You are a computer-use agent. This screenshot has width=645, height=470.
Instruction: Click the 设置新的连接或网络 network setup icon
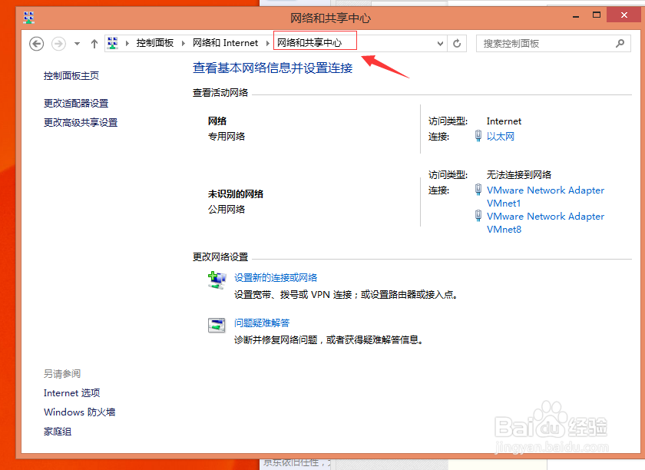point(216,280)
